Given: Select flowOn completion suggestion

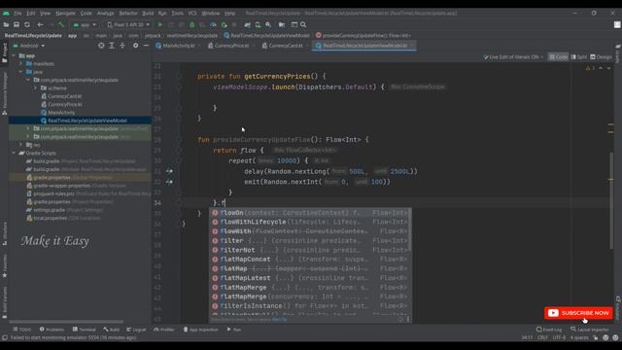Looking at the screenshot, I should (309, 213).
